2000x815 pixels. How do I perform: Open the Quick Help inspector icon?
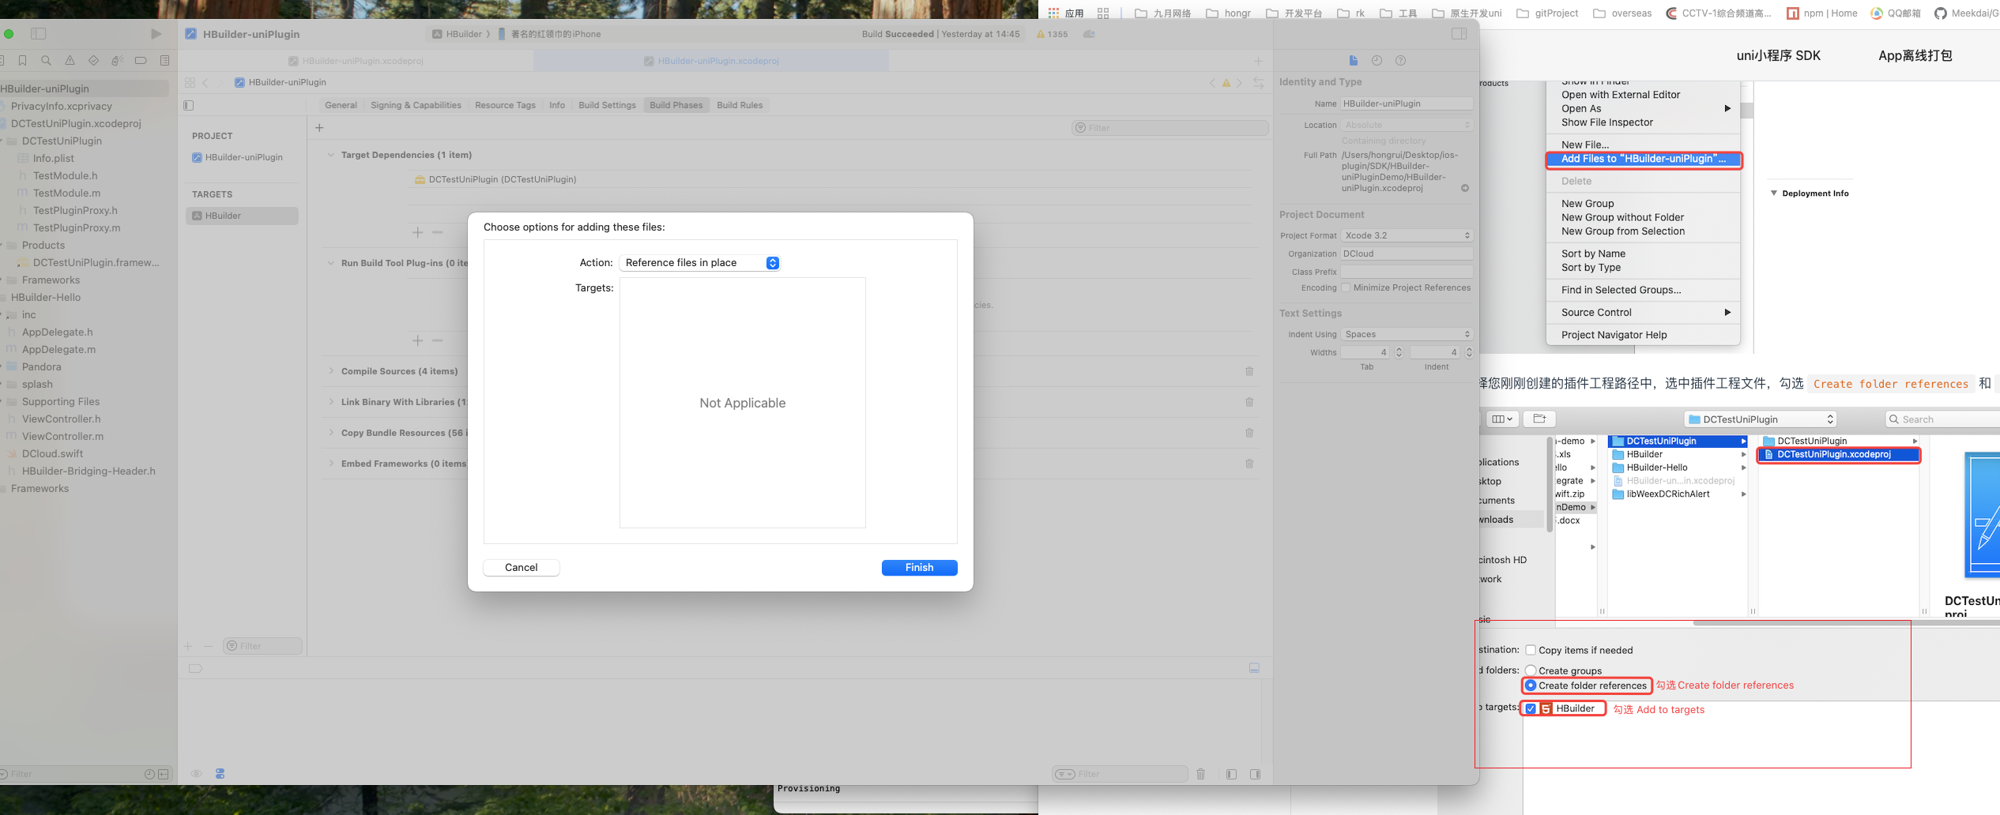pos(1400,61)
